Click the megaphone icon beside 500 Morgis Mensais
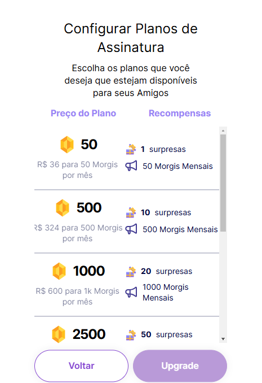This screenshot has height=383, width=262. click(x=131, y=229)
